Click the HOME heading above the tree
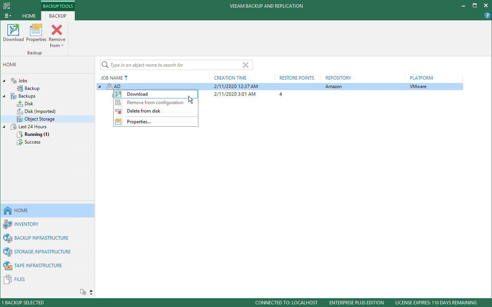The height and width of the screenshot is (307, 492). click(x=10, y=65)
